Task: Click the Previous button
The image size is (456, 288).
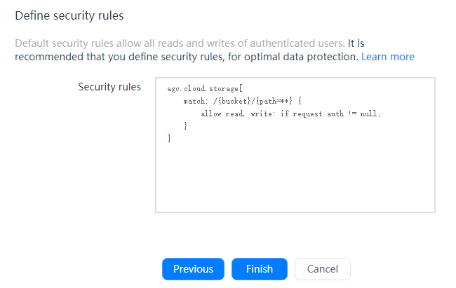Action: 193,269
